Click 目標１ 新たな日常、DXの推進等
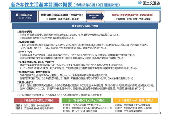Image resolution: width=171 pixels, height=114 pixels. coord(33,105)
